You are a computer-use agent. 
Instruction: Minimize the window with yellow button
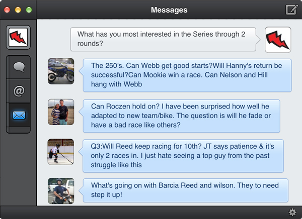(18, 10)
